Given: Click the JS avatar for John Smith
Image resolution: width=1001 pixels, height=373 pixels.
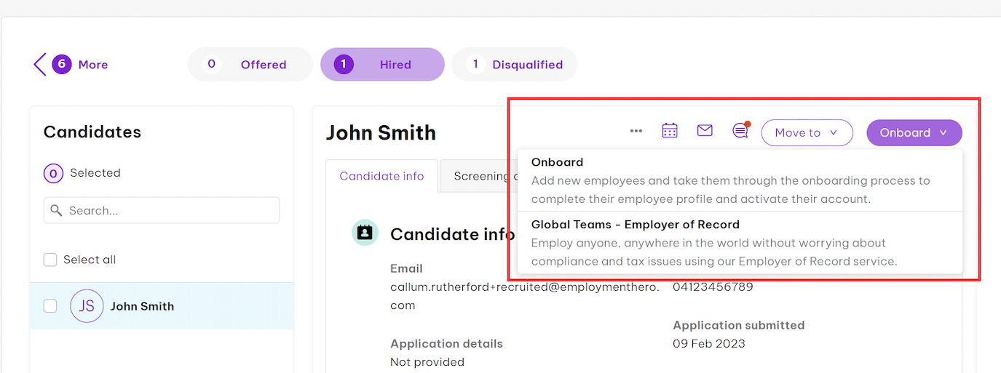Looking at the screenshot, I should (x=87, y=306).
